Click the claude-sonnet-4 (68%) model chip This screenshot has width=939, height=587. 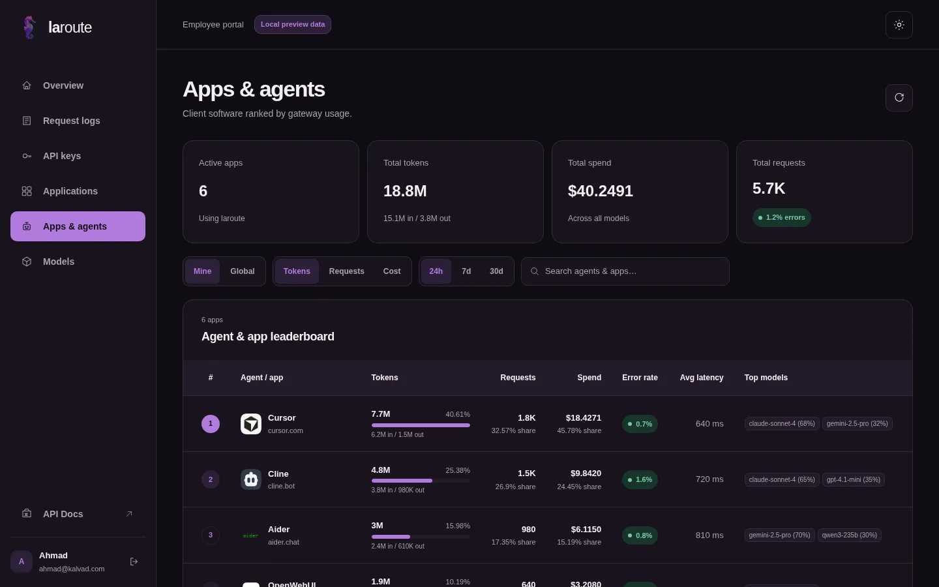pyautogui.click(x=782, y=424)
